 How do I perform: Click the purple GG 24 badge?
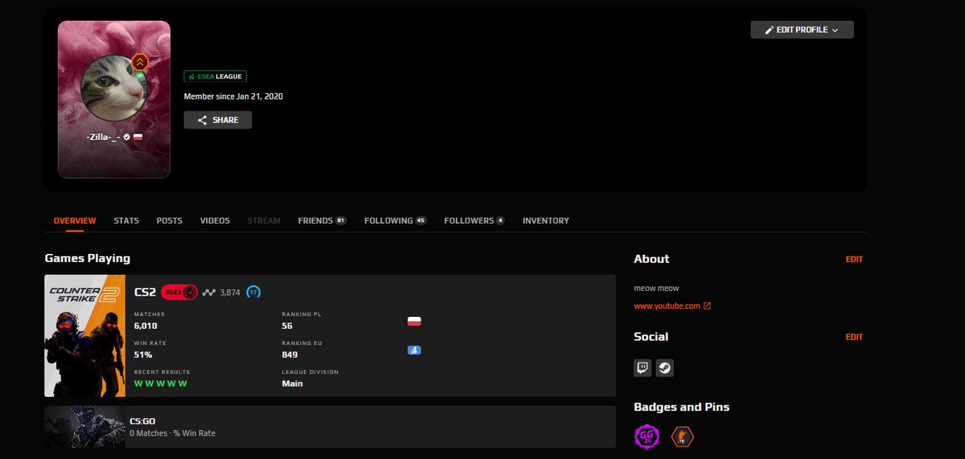coord(646,437)
